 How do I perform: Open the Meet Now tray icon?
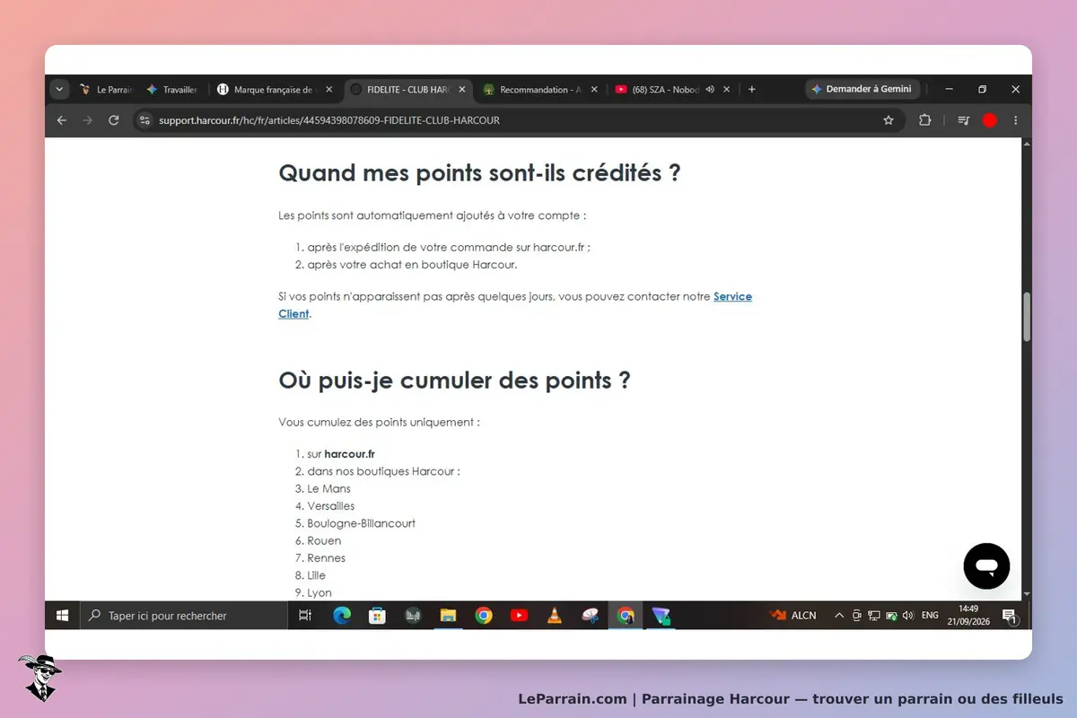tap(856, 616)
